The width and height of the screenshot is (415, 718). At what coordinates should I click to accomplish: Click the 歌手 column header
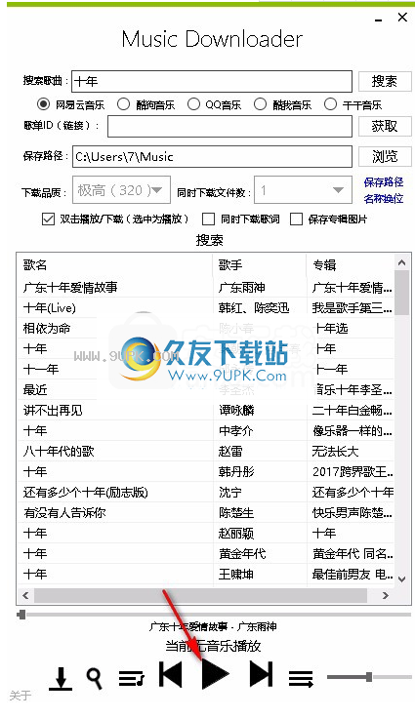(x=259, y=264)
